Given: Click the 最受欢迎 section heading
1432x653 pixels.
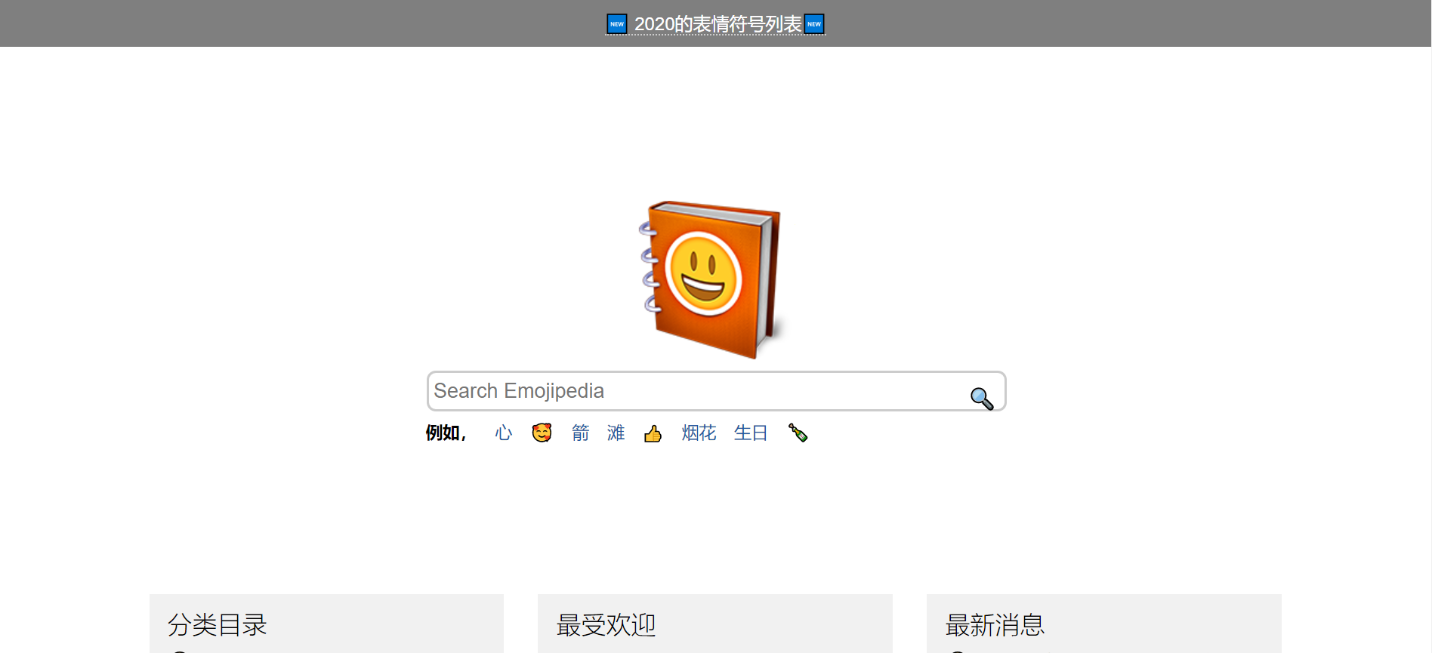Looking at the screenshot, I should point(606,625).
